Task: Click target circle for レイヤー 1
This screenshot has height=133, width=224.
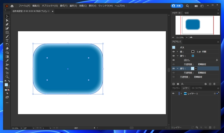Action: [215, 93]
